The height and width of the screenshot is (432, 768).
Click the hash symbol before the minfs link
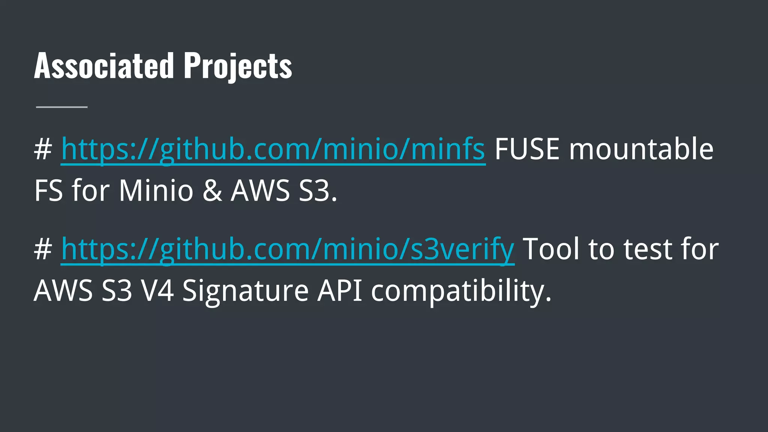43,149
